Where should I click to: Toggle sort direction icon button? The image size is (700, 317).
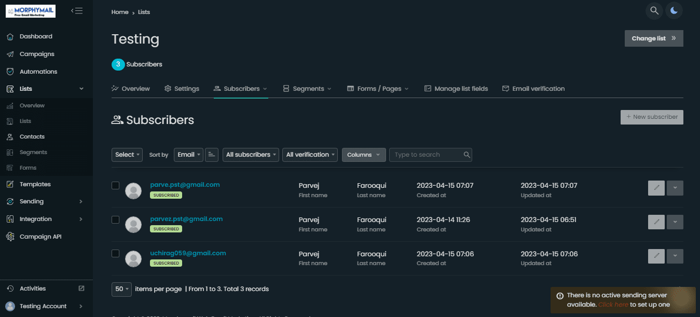point(212,155)
